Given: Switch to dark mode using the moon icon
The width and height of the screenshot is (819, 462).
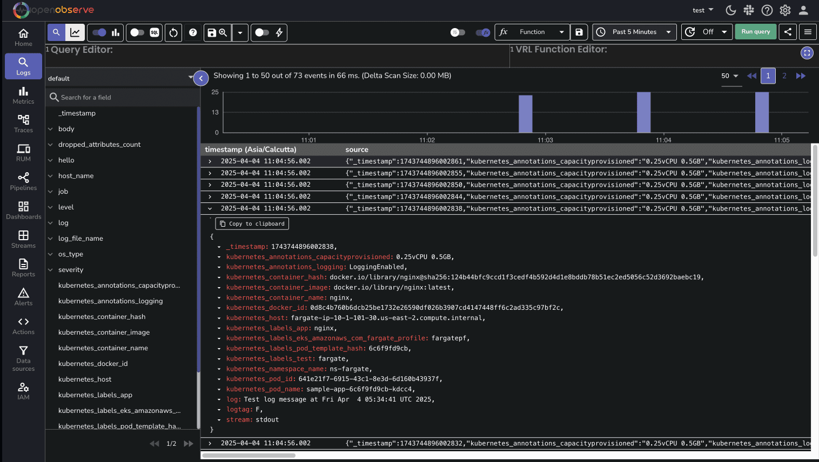Looking at the screenshot, I should [730, 10].
